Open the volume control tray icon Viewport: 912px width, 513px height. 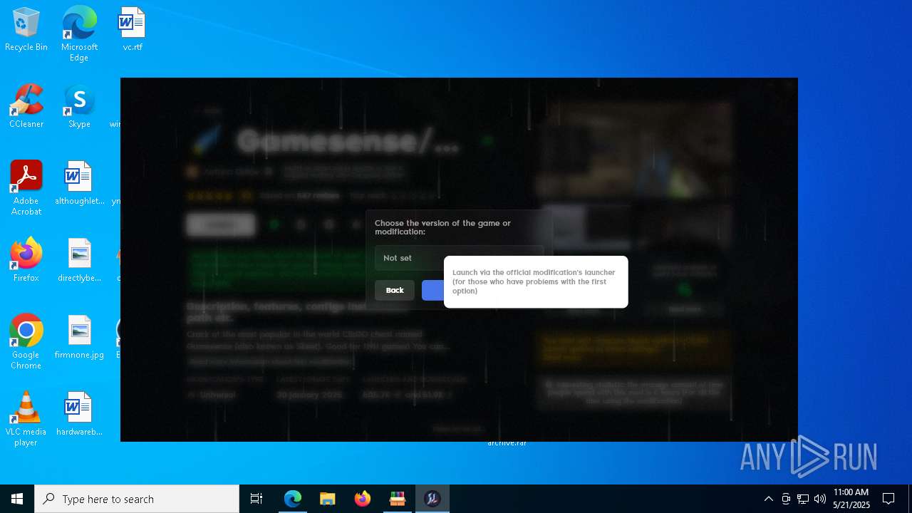tap(820, 499)
